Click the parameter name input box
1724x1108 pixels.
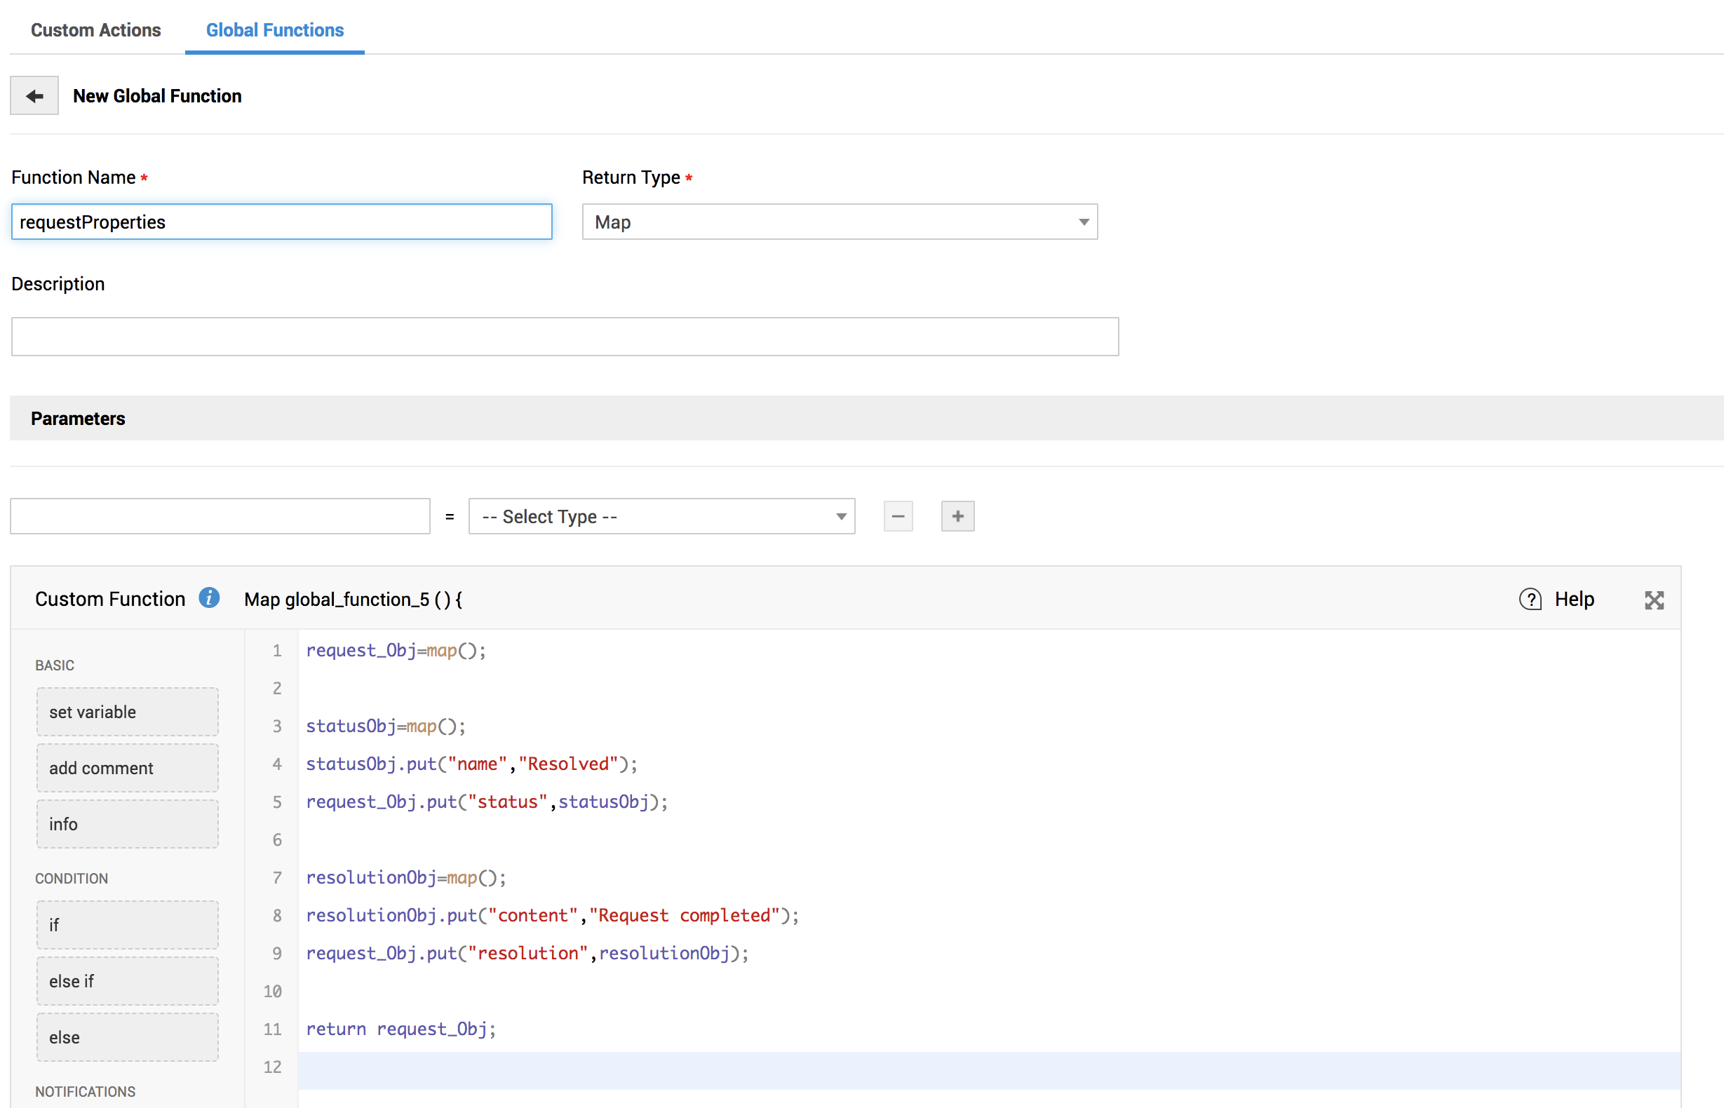click(220, 516)
